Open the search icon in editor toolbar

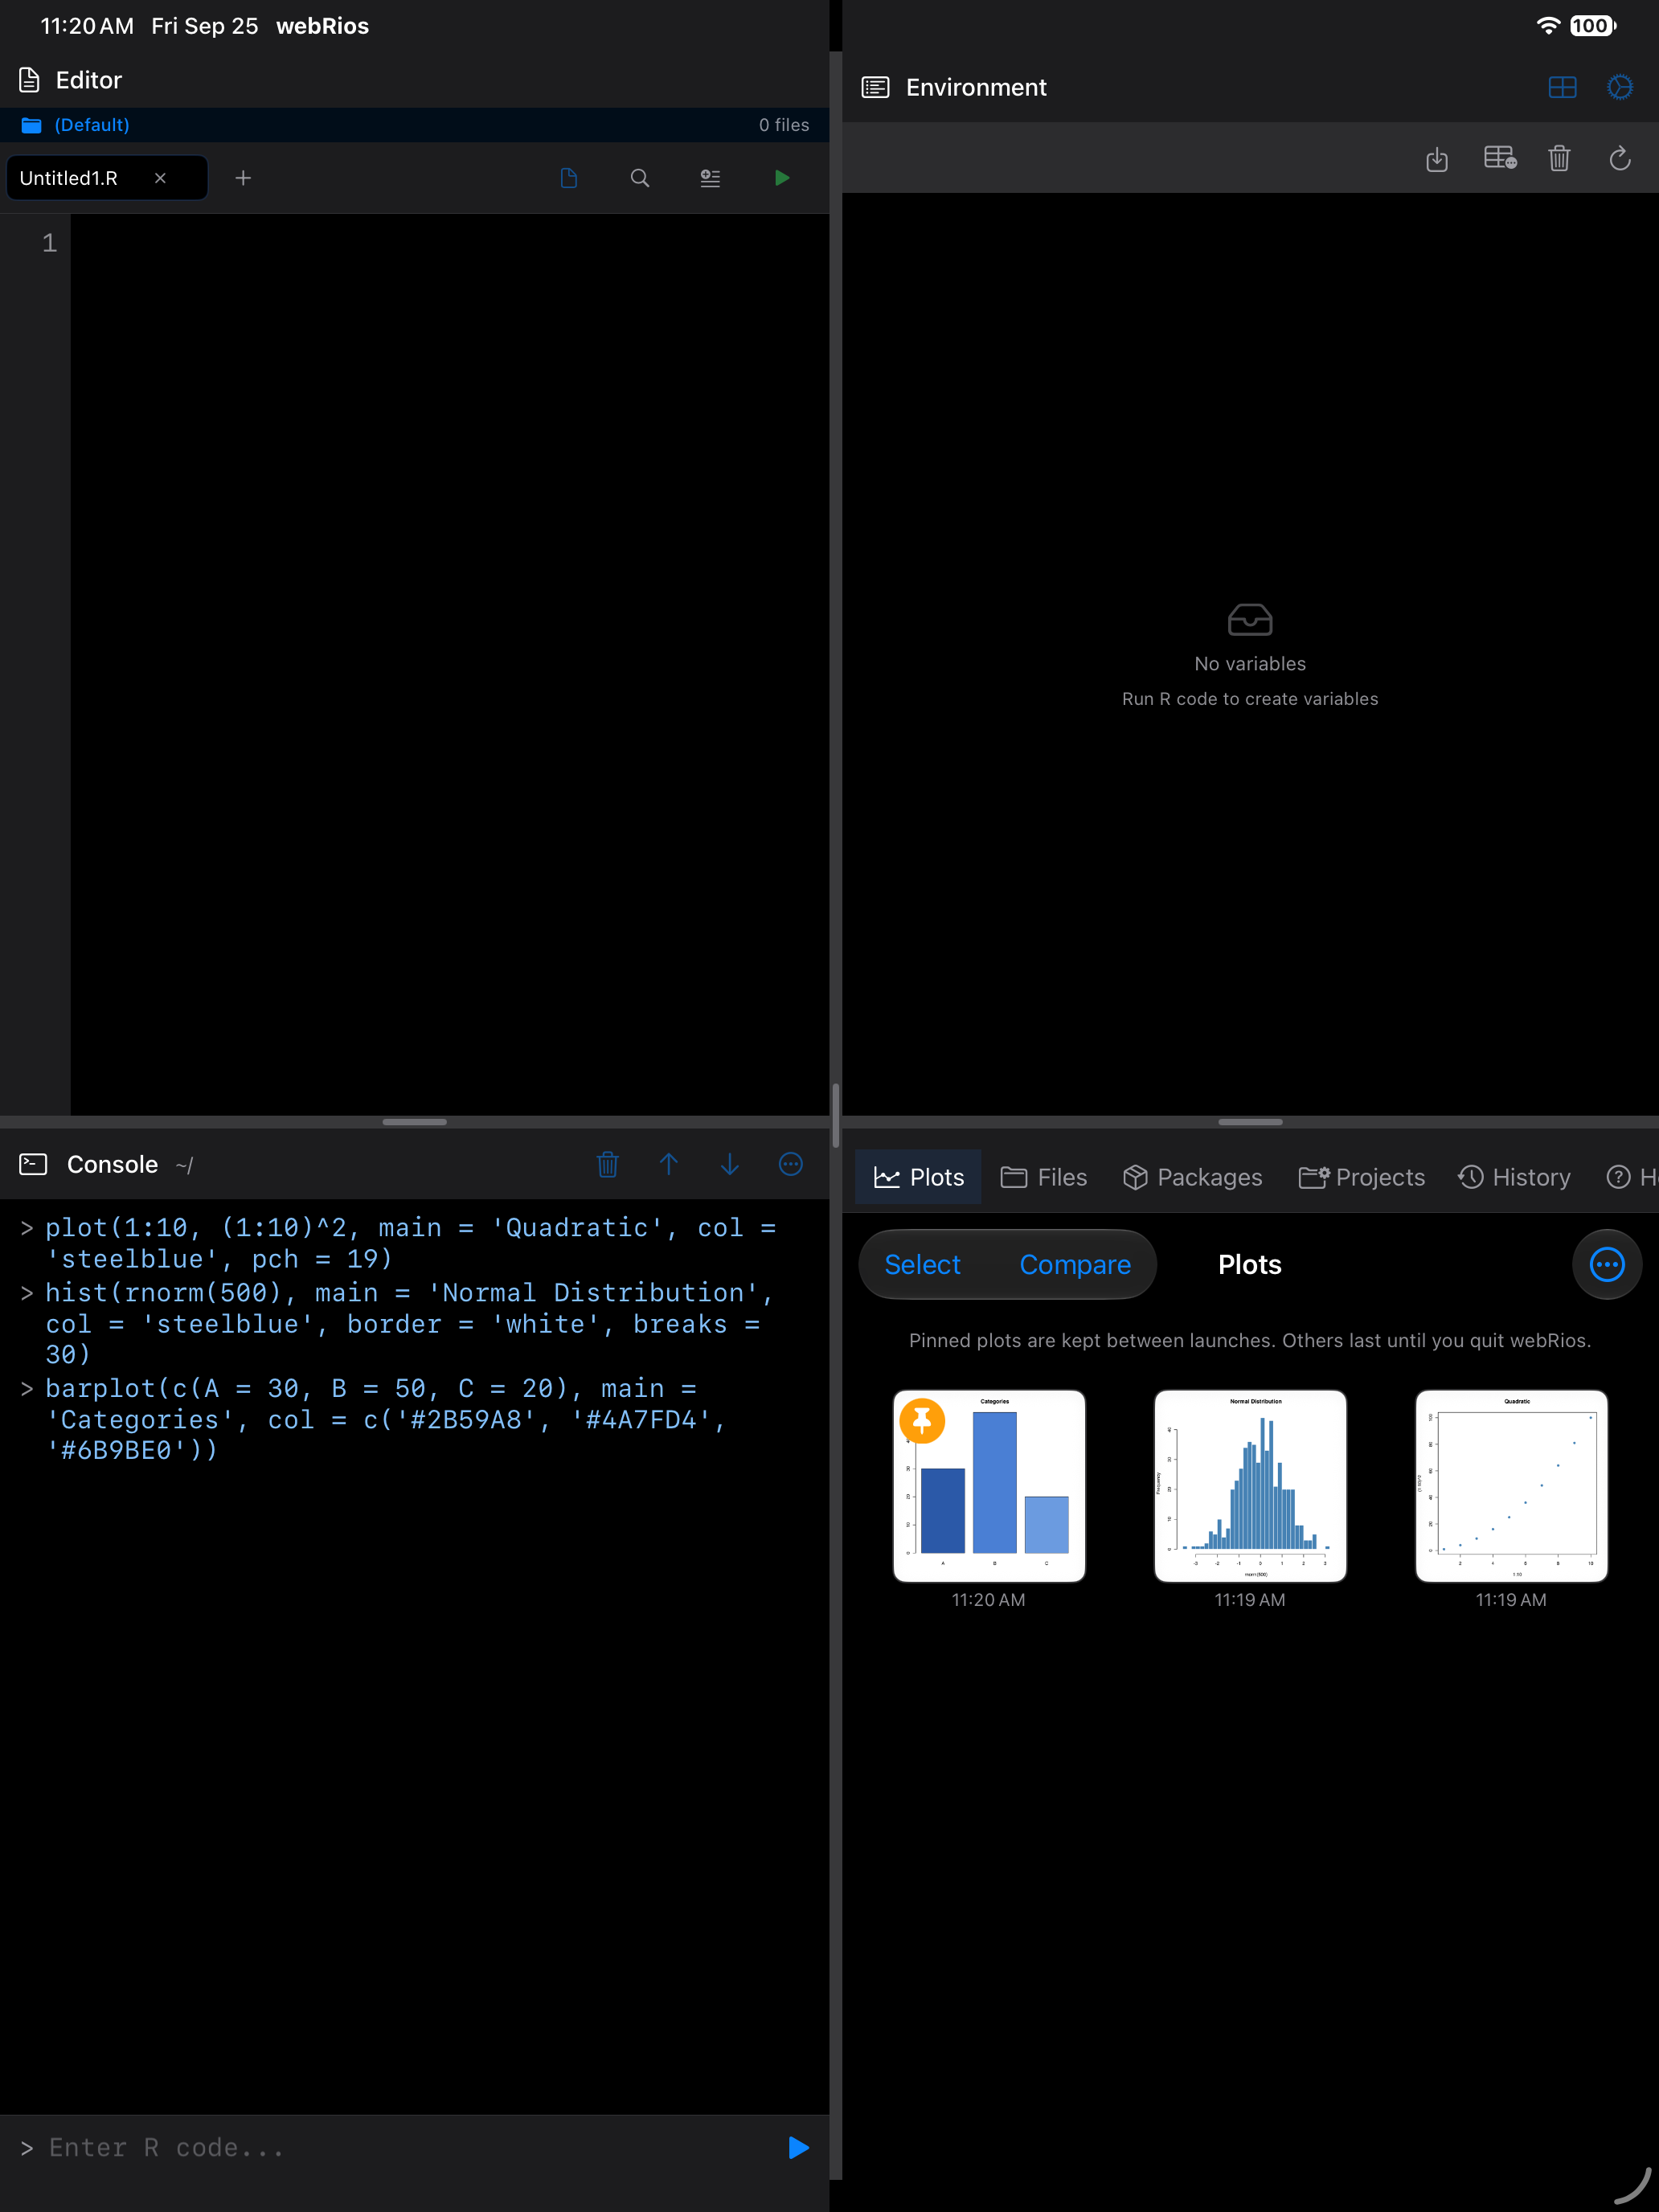pyautogui.click(x=640, y=178)
